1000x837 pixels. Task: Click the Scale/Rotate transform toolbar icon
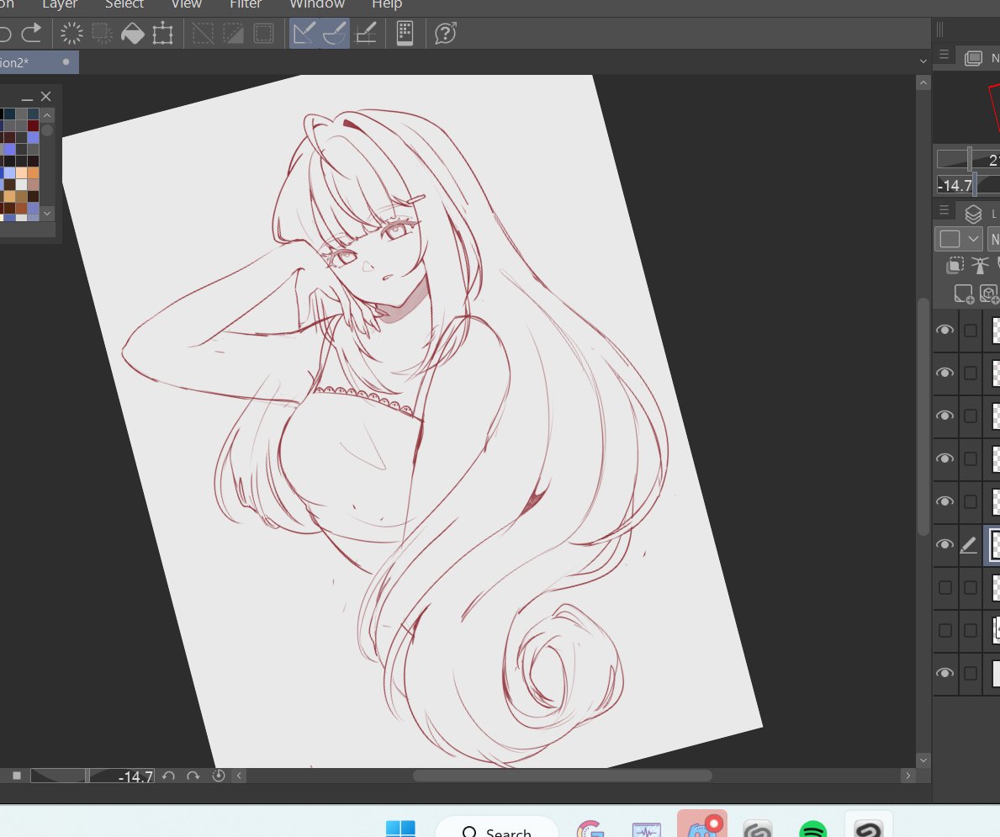click(x=165, y=34)
